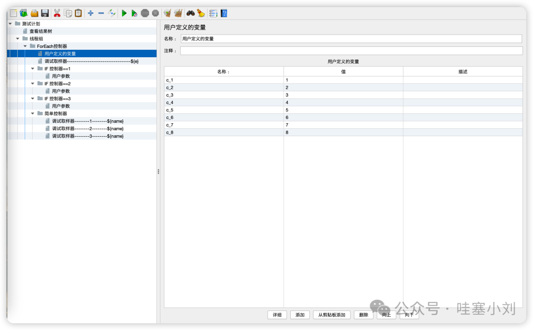The height and width of the screenshot is (330, 533).
Task: Select the 用户定义的变量 tree item
Action: 60,53
